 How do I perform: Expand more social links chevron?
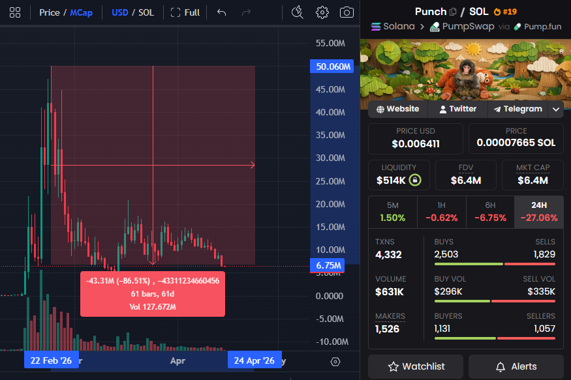(x=556, y=109)
